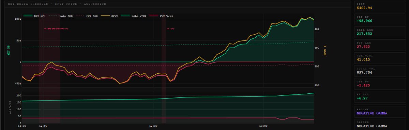Click the 150 label on the AGG V/OI axis

19,102
